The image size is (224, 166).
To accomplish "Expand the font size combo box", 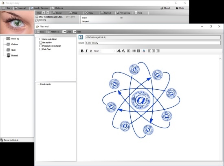I will coord(108,51).
